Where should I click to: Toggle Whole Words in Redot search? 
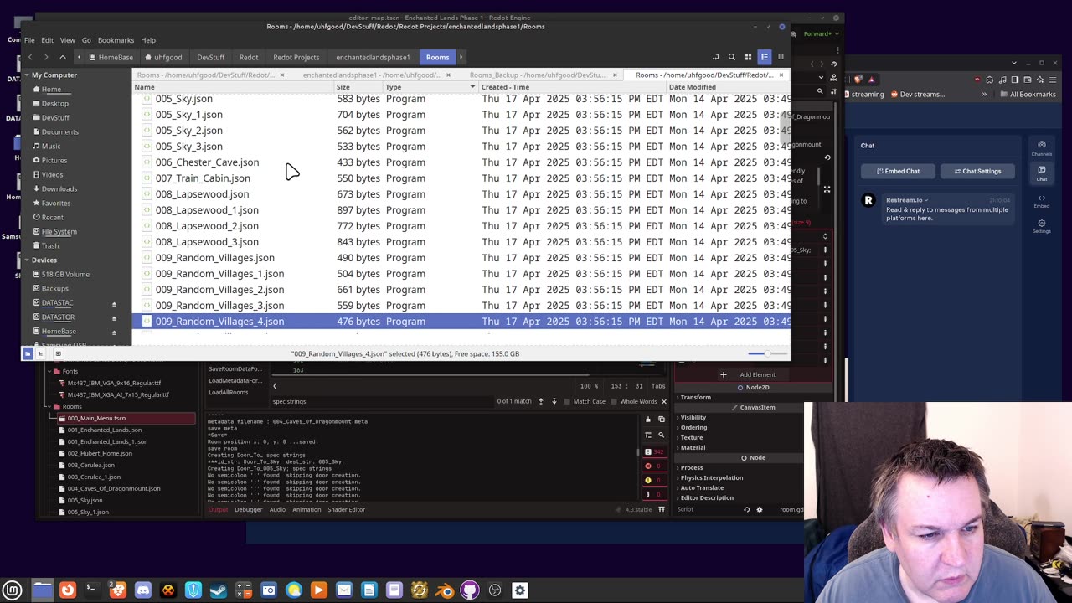633,401
